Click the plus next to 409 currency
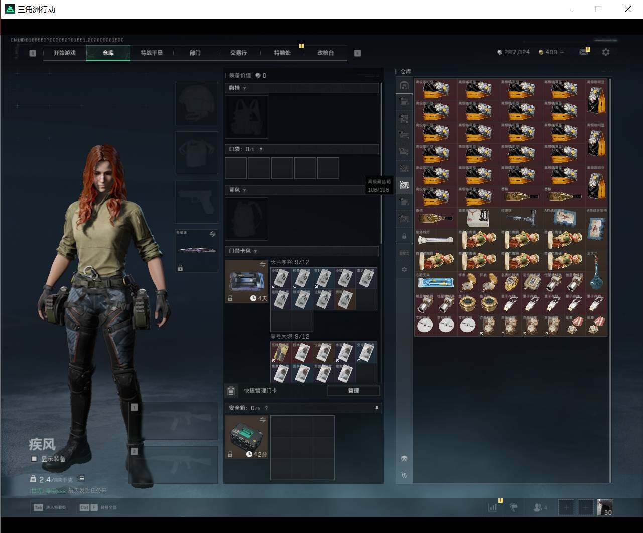The width and height of the screenshot is (643, 533). tap(562, 52)
